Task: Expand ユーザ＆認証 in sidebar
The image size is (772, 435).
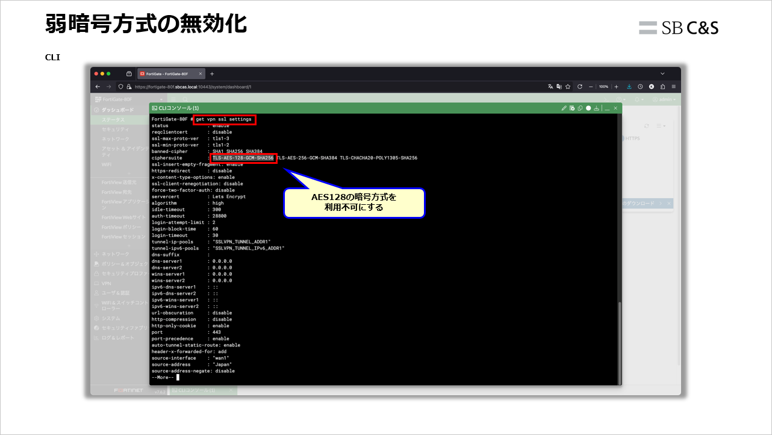Action: [119, 293]
